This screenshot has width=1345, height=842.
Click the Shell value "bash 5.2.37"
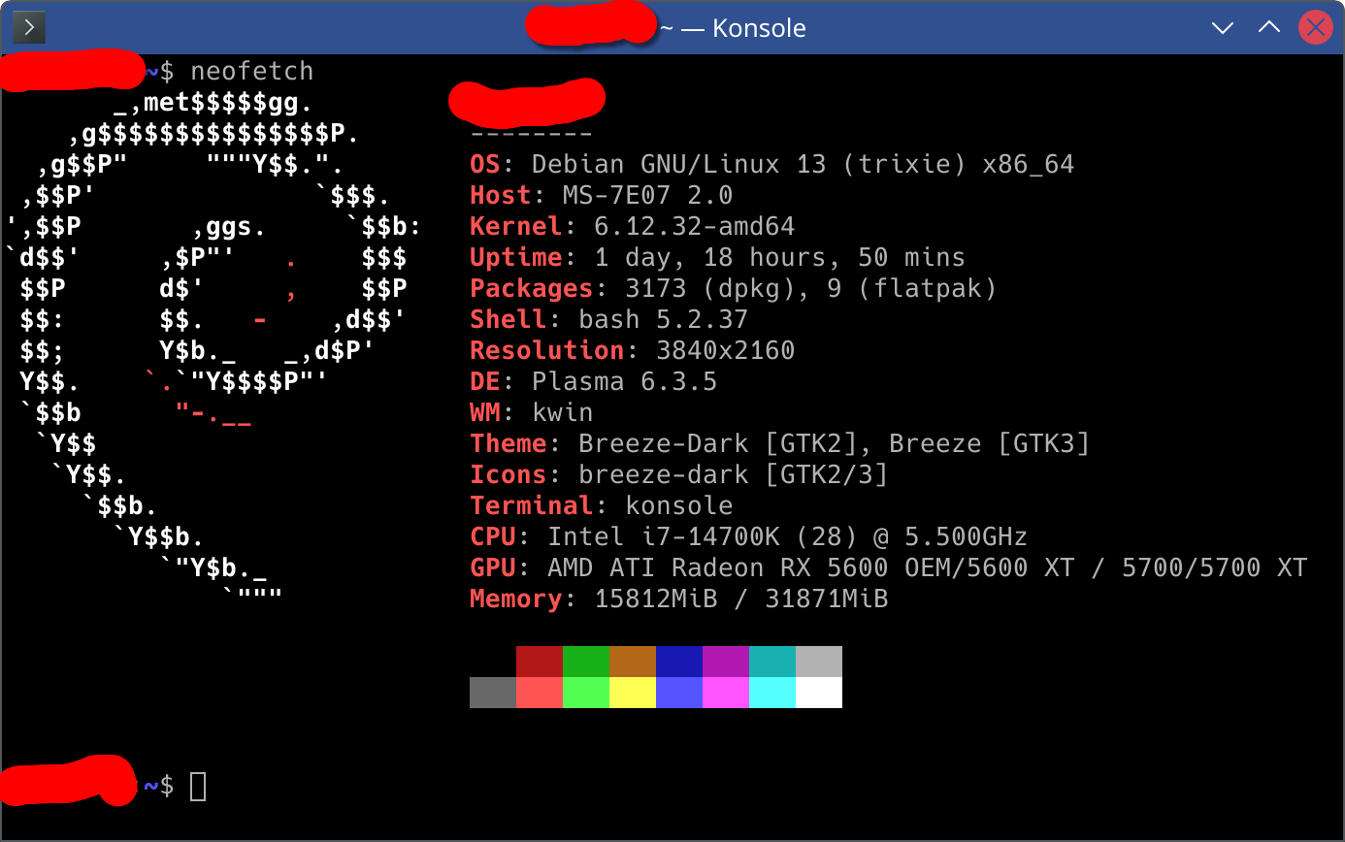point(663,319)
